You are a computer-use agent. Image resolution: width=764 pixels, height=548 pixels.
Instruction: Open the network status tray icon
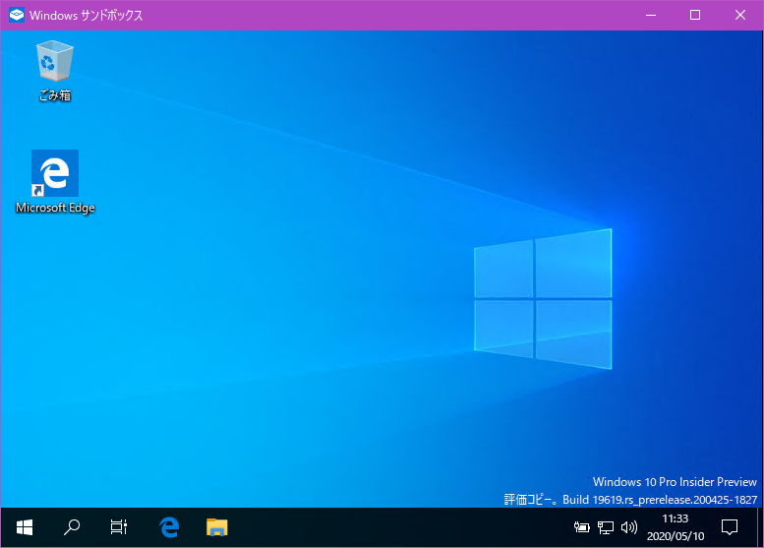606,527
